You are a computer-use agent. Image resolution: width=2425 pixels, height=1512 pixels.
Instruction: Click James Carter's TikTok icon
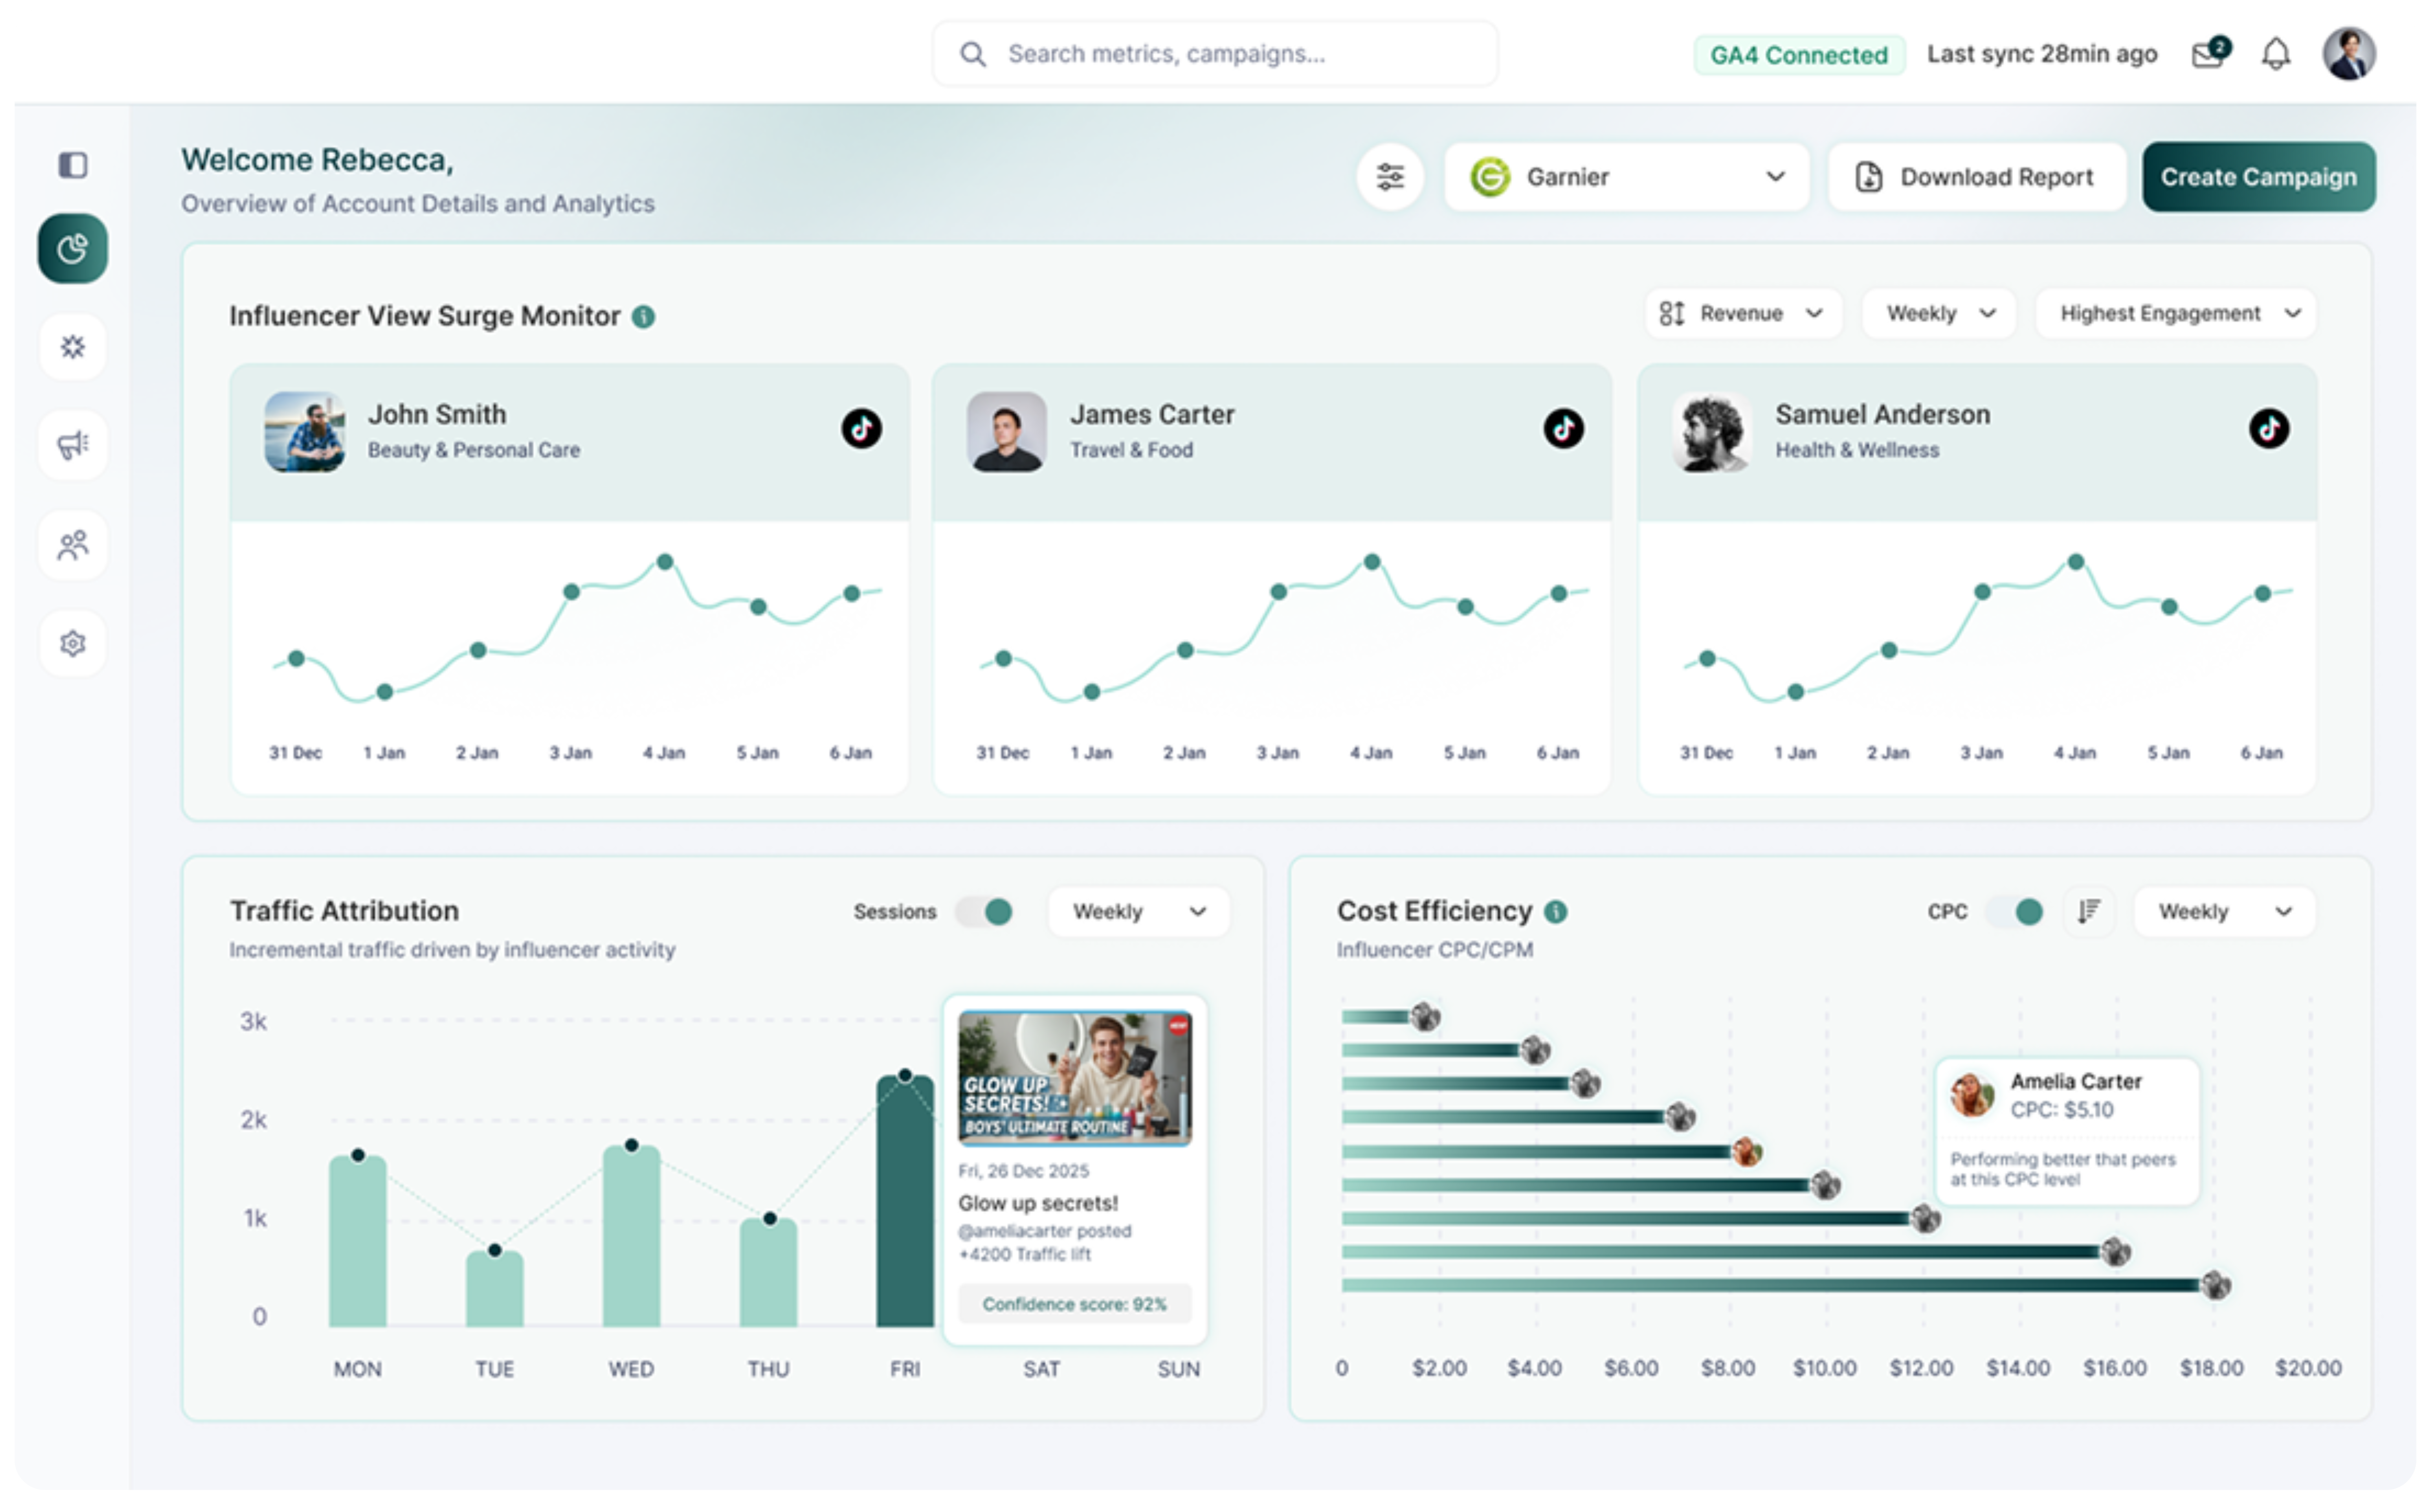(x=1564, y=429)
